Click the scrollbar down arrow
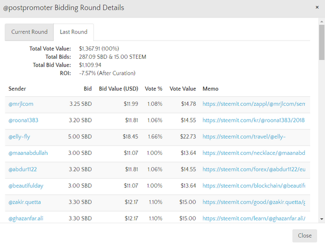The height and width of the screenshot is (245, 325). click(x=321, y=219)
